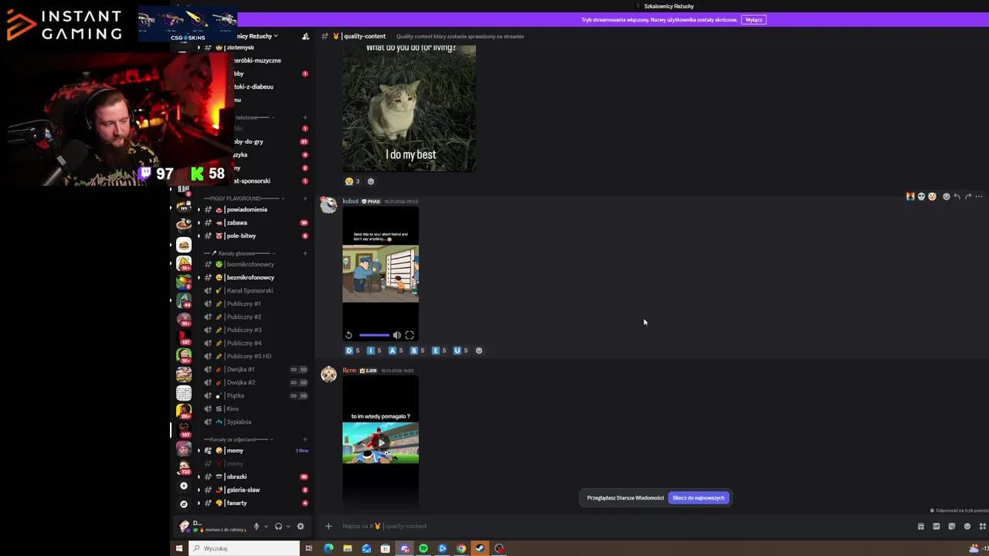
Task: Toggle the E letter reaction
Action: click(439, 351)
